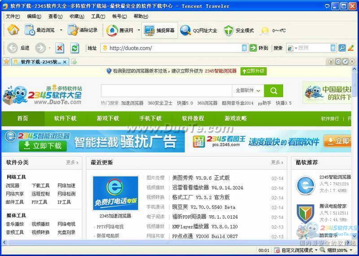Open the 游戏攻略 navigation tab
Screen dimensions: 359x256
236,118
